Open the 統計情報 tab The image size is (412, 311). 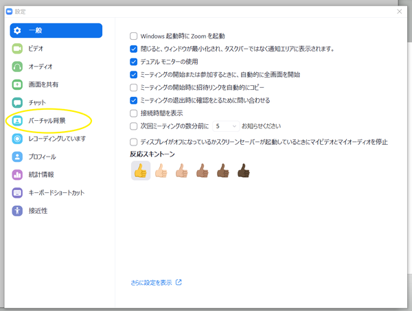coord(56,174)
